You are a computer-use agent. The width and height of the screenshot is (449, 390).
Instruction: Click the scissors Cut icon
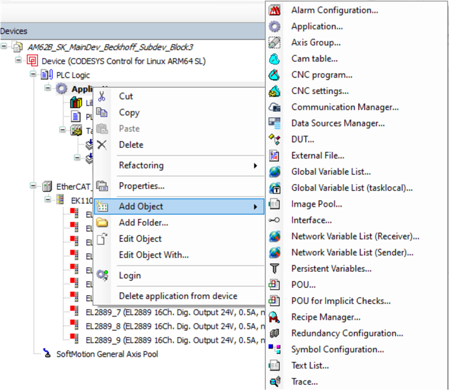tap(102, 96)
